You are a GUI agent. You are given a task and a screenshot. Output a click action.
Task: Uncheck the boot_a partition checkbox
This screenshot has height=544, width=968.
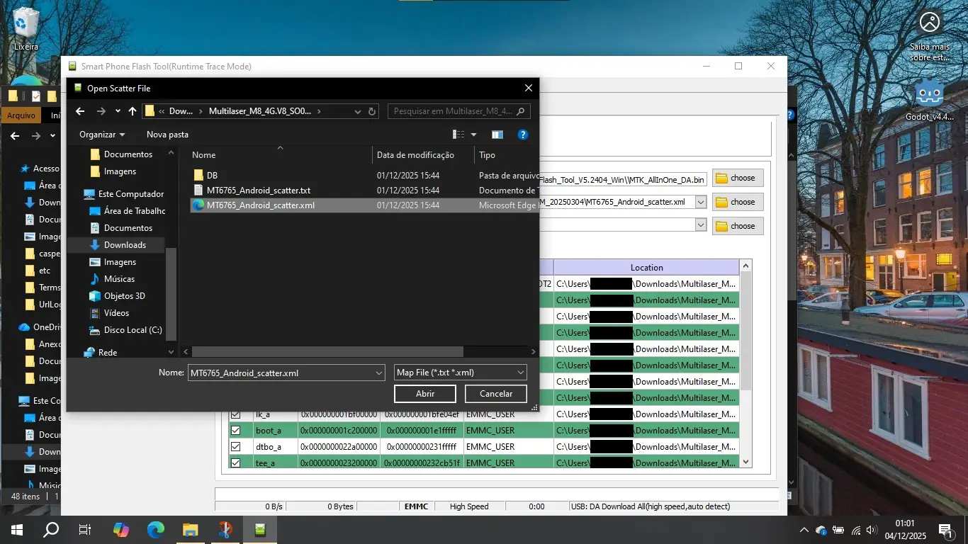[236, 431]
